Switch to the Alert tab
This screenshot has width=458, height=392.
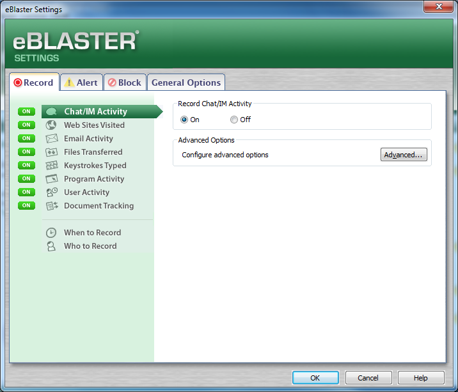(x=81, y=82)
